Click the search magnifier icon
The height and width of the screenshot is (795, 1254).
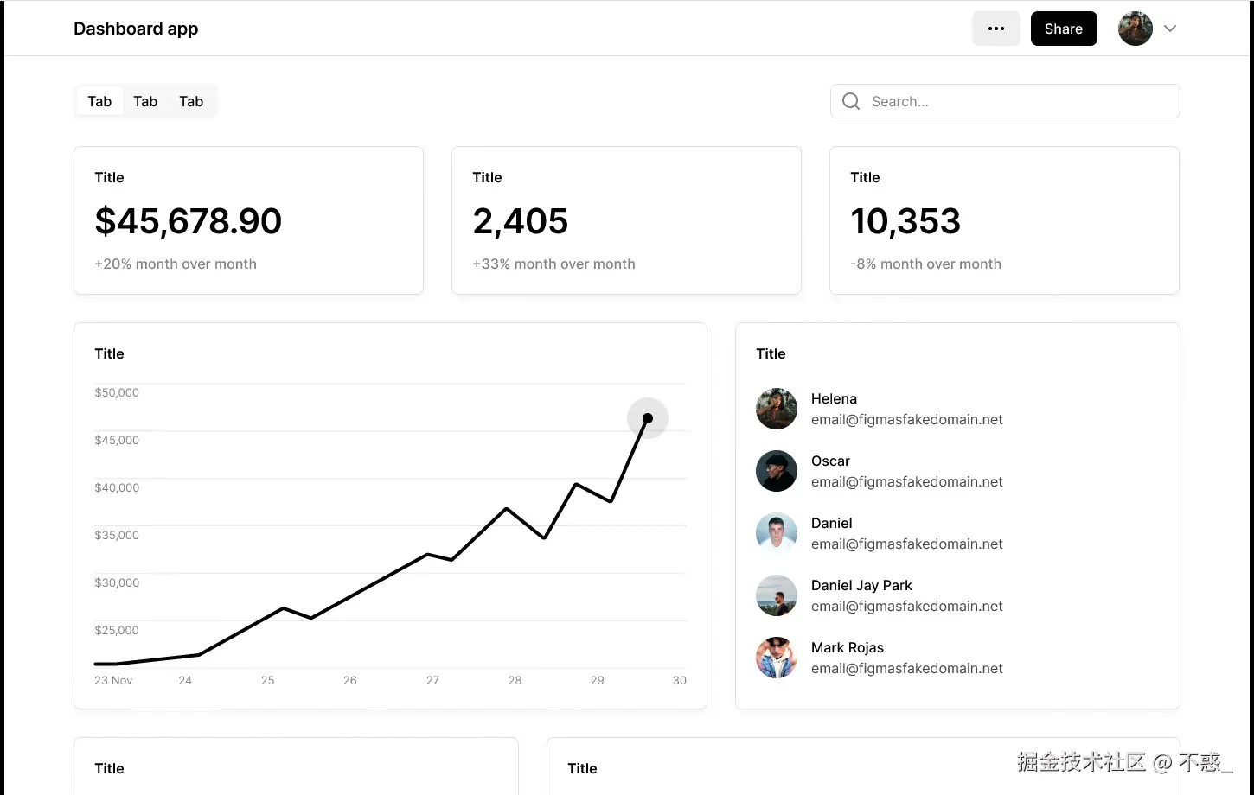[x=851, y=101]
